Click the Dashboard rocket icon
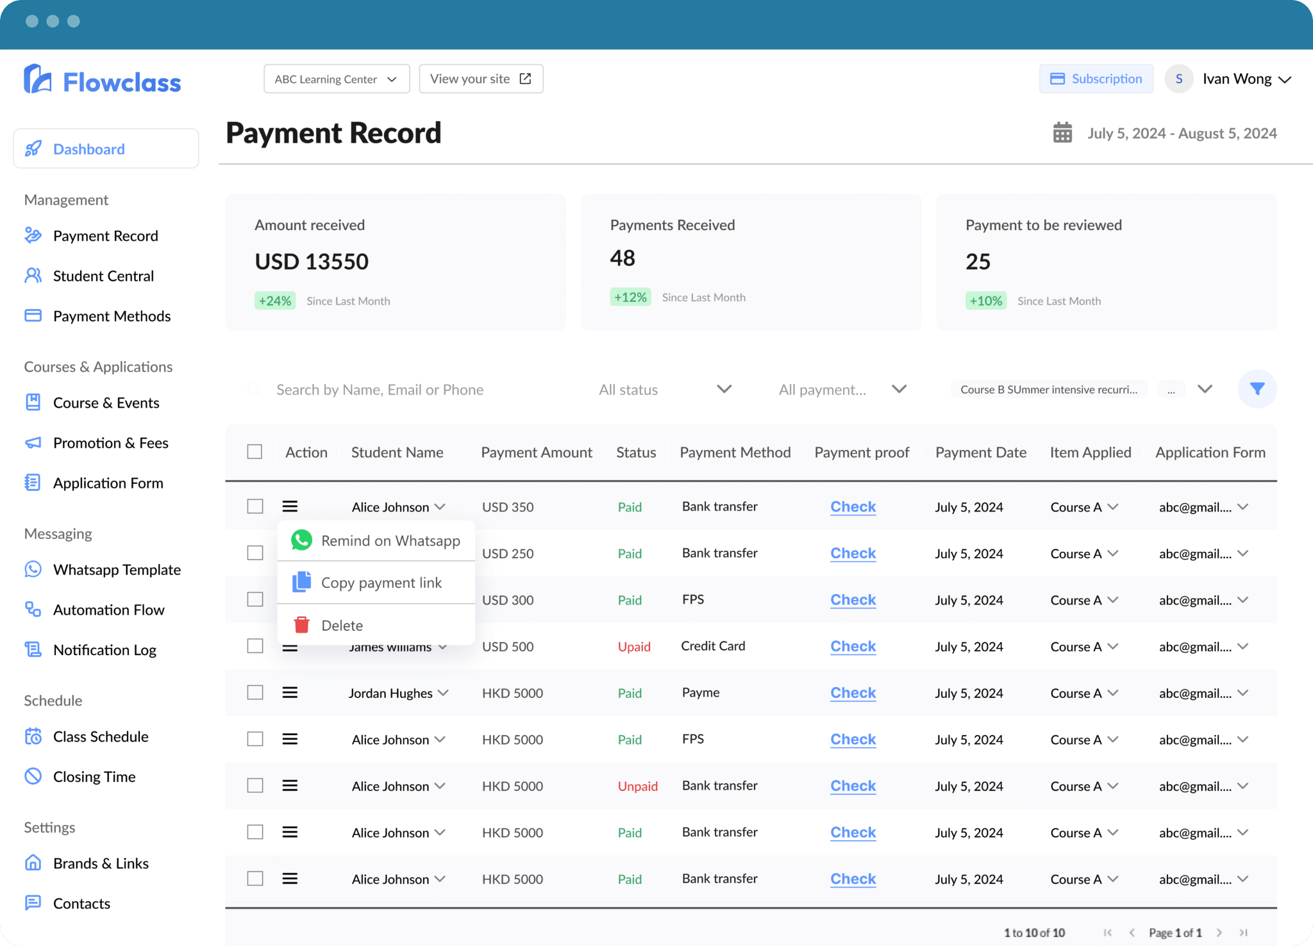This screenshot has height=946, width=1313. click(33, 149)
